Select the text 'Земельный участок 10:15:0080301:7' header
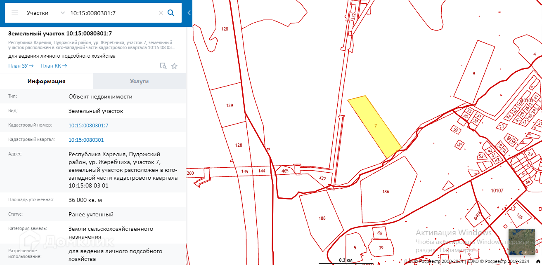This screenshot has width=542, height=265. pyautogui.click(x=60, y=33)
